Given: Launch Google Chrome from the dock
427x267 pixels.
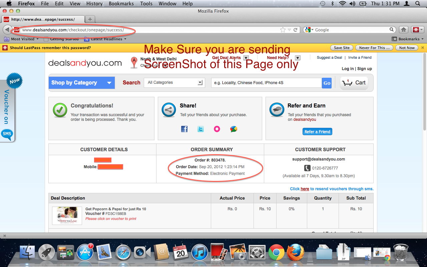Looking at the screenshot, I should [x=277, y=252].
